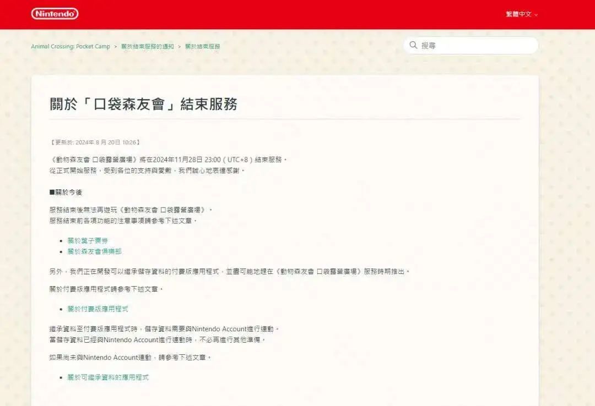Focus the 搜尋 search field
Viewport: 595px width, 406px height.
[471, 46]
